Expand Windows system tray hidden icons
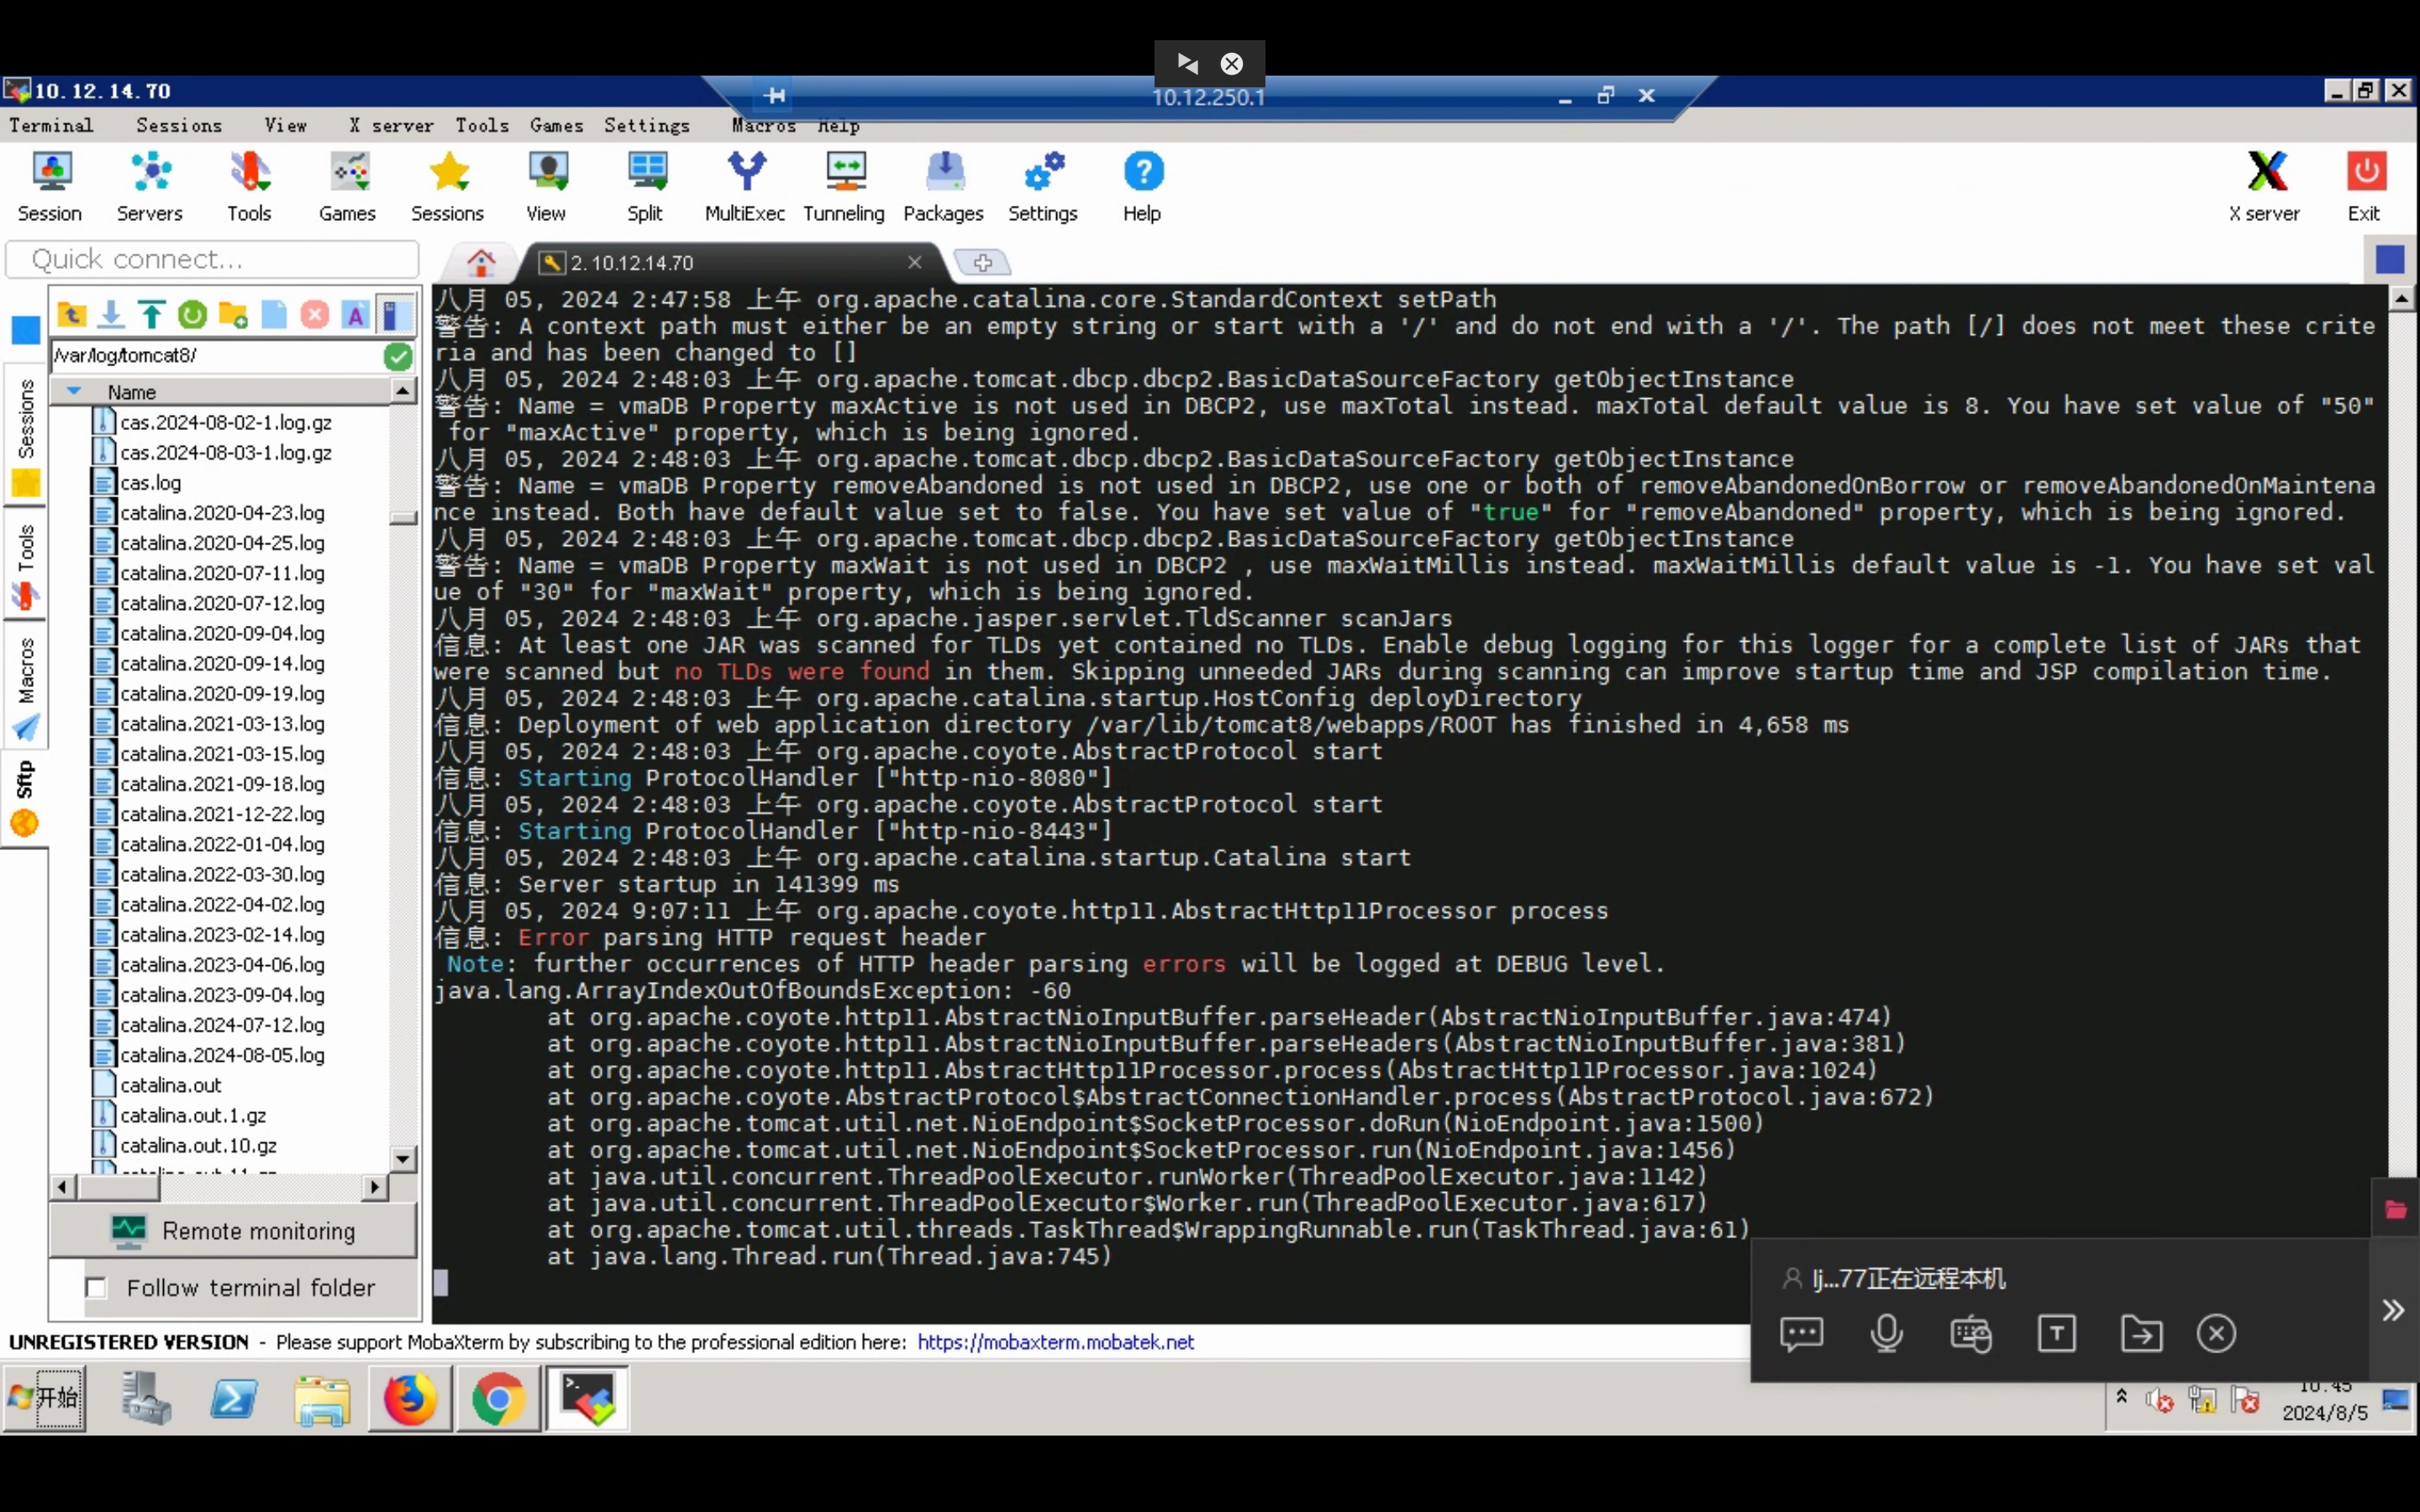Viewport: 2420px width, 1512px height. (2121, 1396)
